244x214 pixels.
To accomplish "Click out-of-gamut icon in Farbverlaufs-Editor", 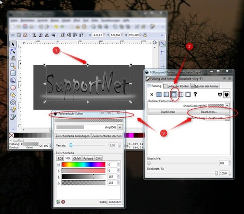I will [x=63, y=202].
